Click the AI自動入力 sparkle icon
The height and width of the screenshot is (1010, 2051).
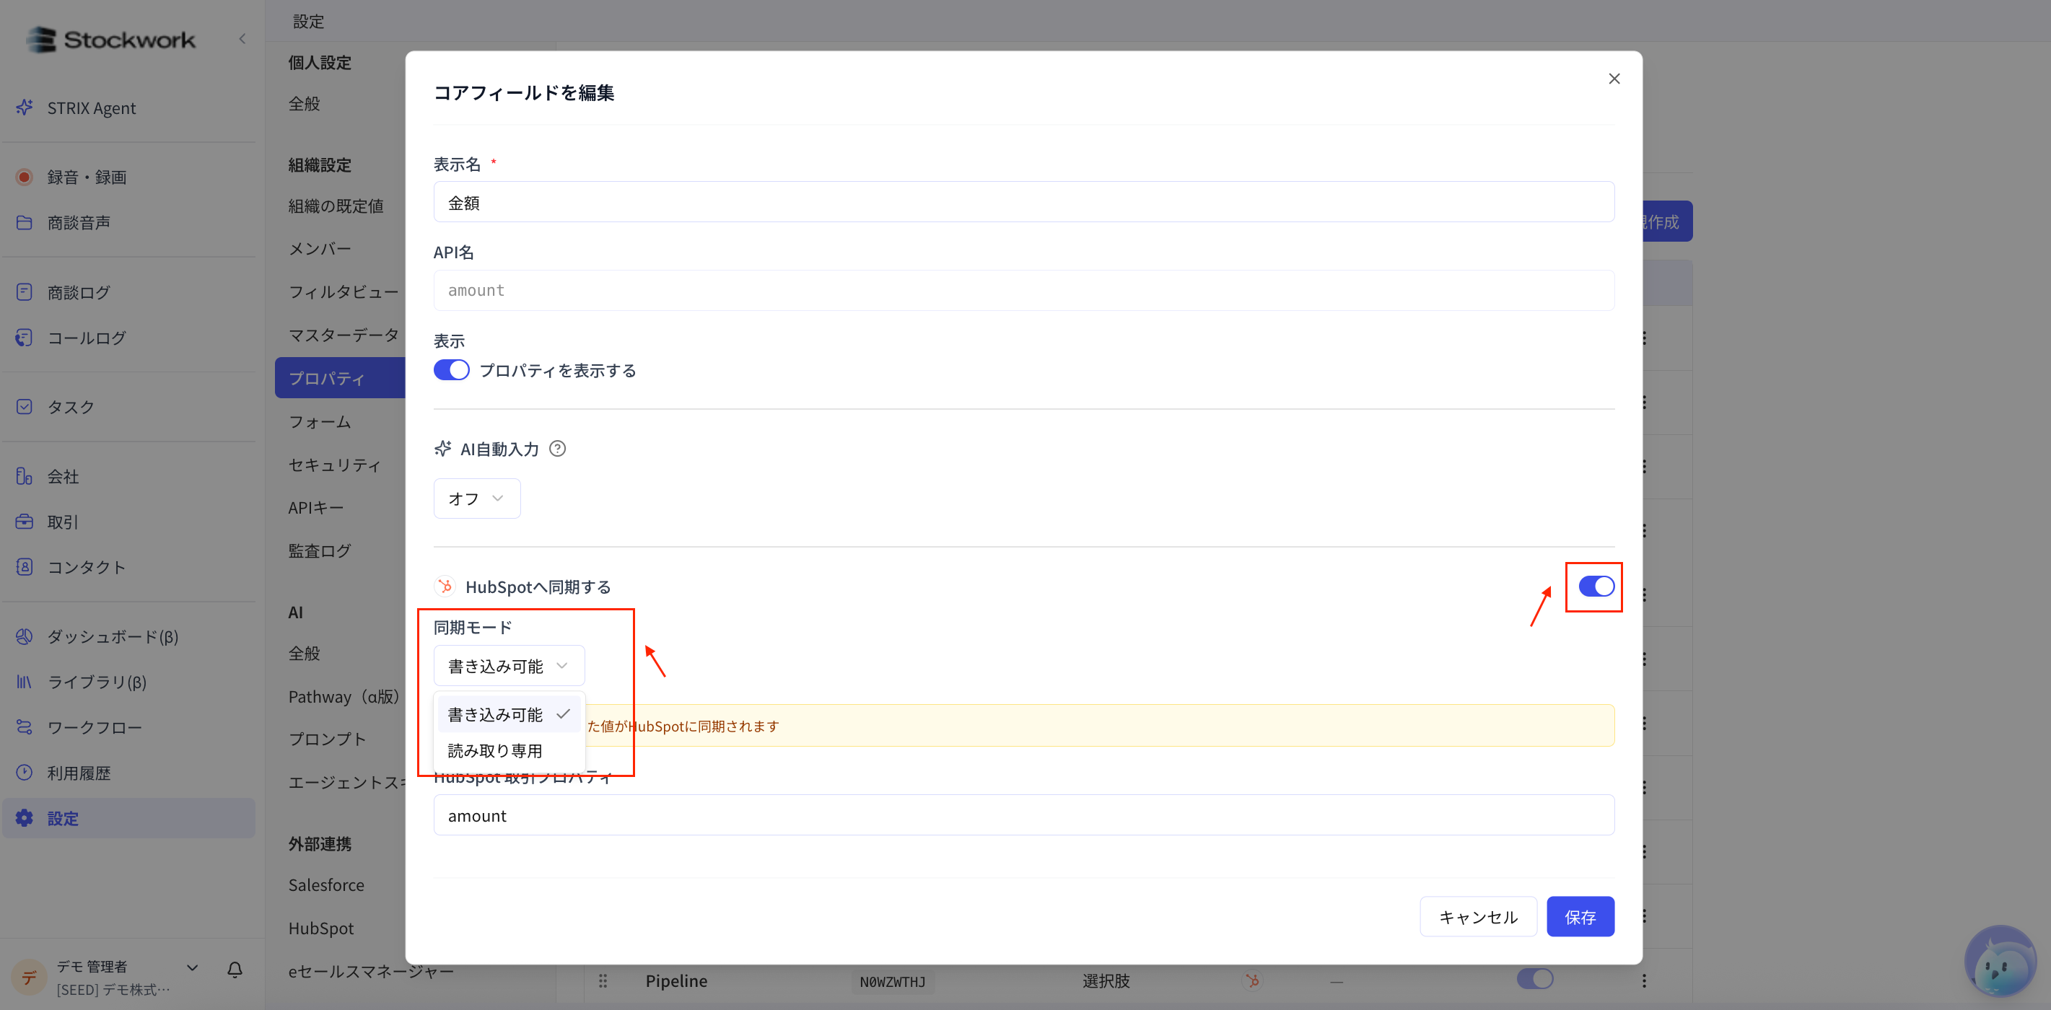(442, 449)
